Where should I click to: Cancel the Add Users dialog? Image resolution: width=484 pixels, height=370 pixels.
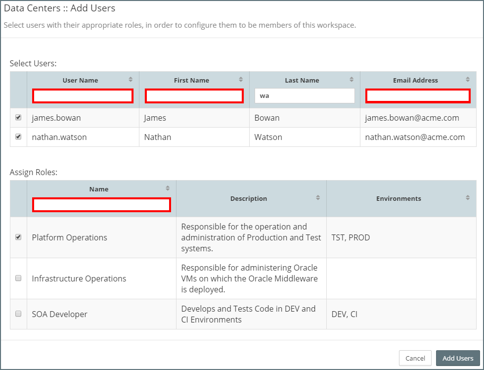415,358
